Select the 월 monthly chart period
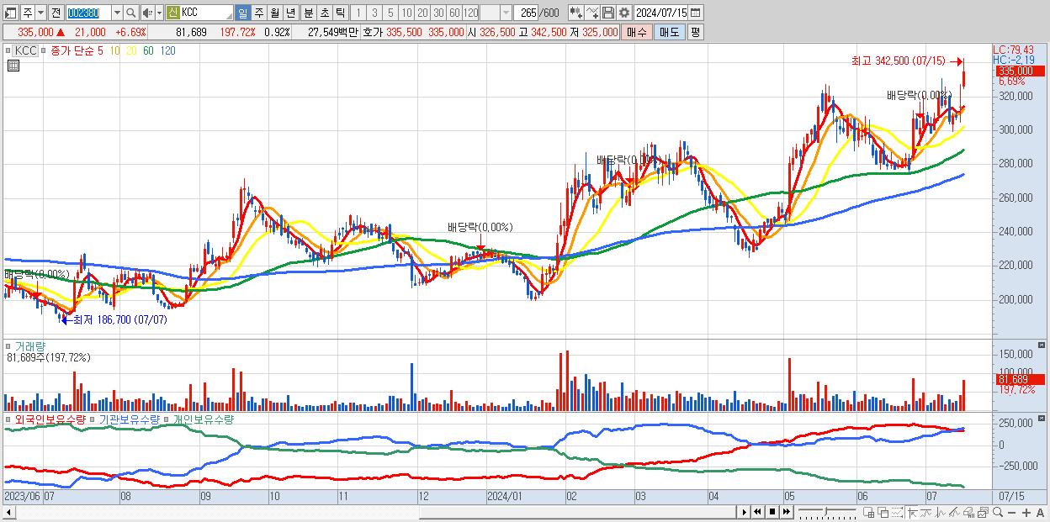This screenshot has height=522, width=1050. tap(274, 13)
